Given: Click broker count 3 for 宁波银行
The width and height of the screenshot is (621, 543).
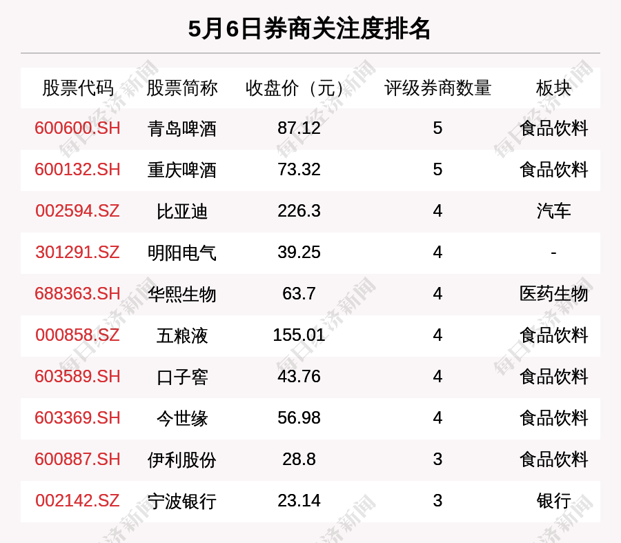Looking at the screenshot, I should click(437, 501).
